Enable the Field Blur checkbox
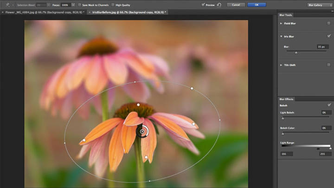 pyautogui.click(x=329, y=23)
